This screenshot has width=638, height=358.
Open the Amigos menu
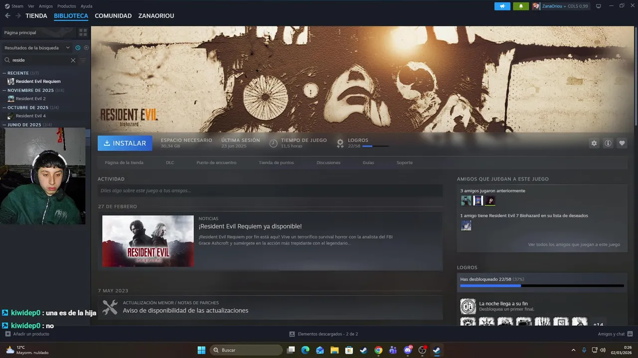pos(46,6)
